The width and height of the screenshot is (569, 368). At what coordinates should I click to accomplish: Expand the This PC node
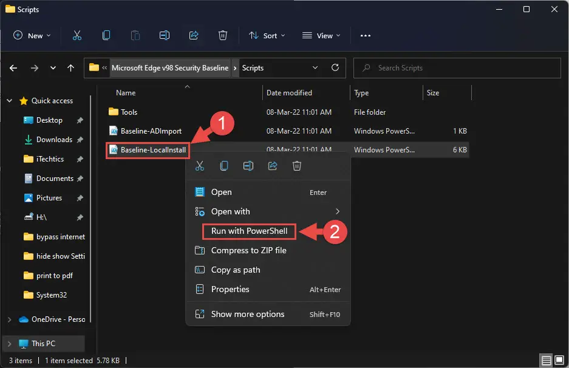click(x=10, y=343)
